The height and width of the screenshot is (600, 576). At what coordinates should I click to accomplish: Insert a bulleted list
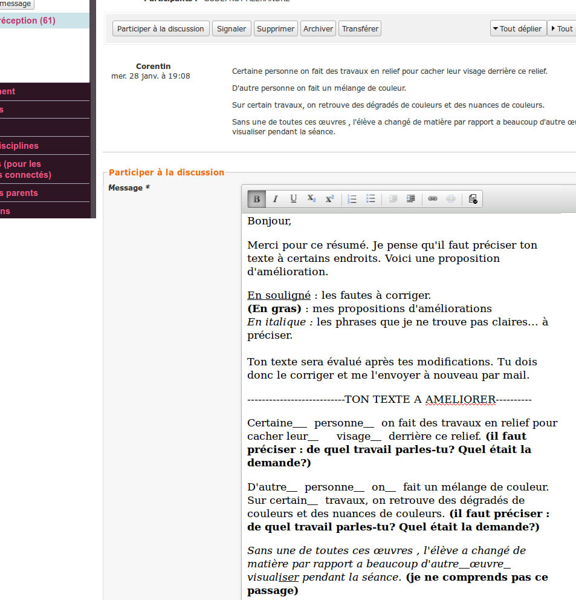(x=371, y=199)
